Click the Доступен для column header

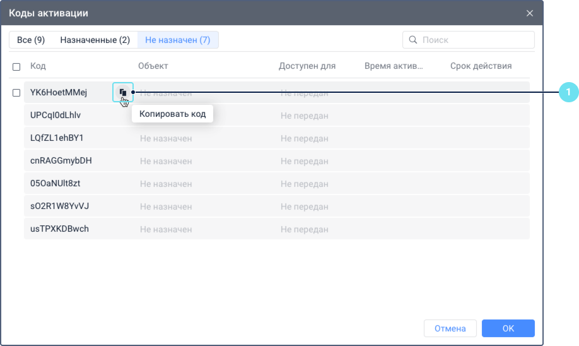coord(307,66)
